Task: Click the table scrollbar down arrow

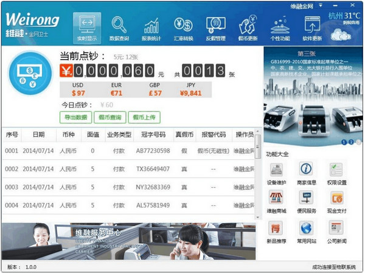Action: click(258, 217)
